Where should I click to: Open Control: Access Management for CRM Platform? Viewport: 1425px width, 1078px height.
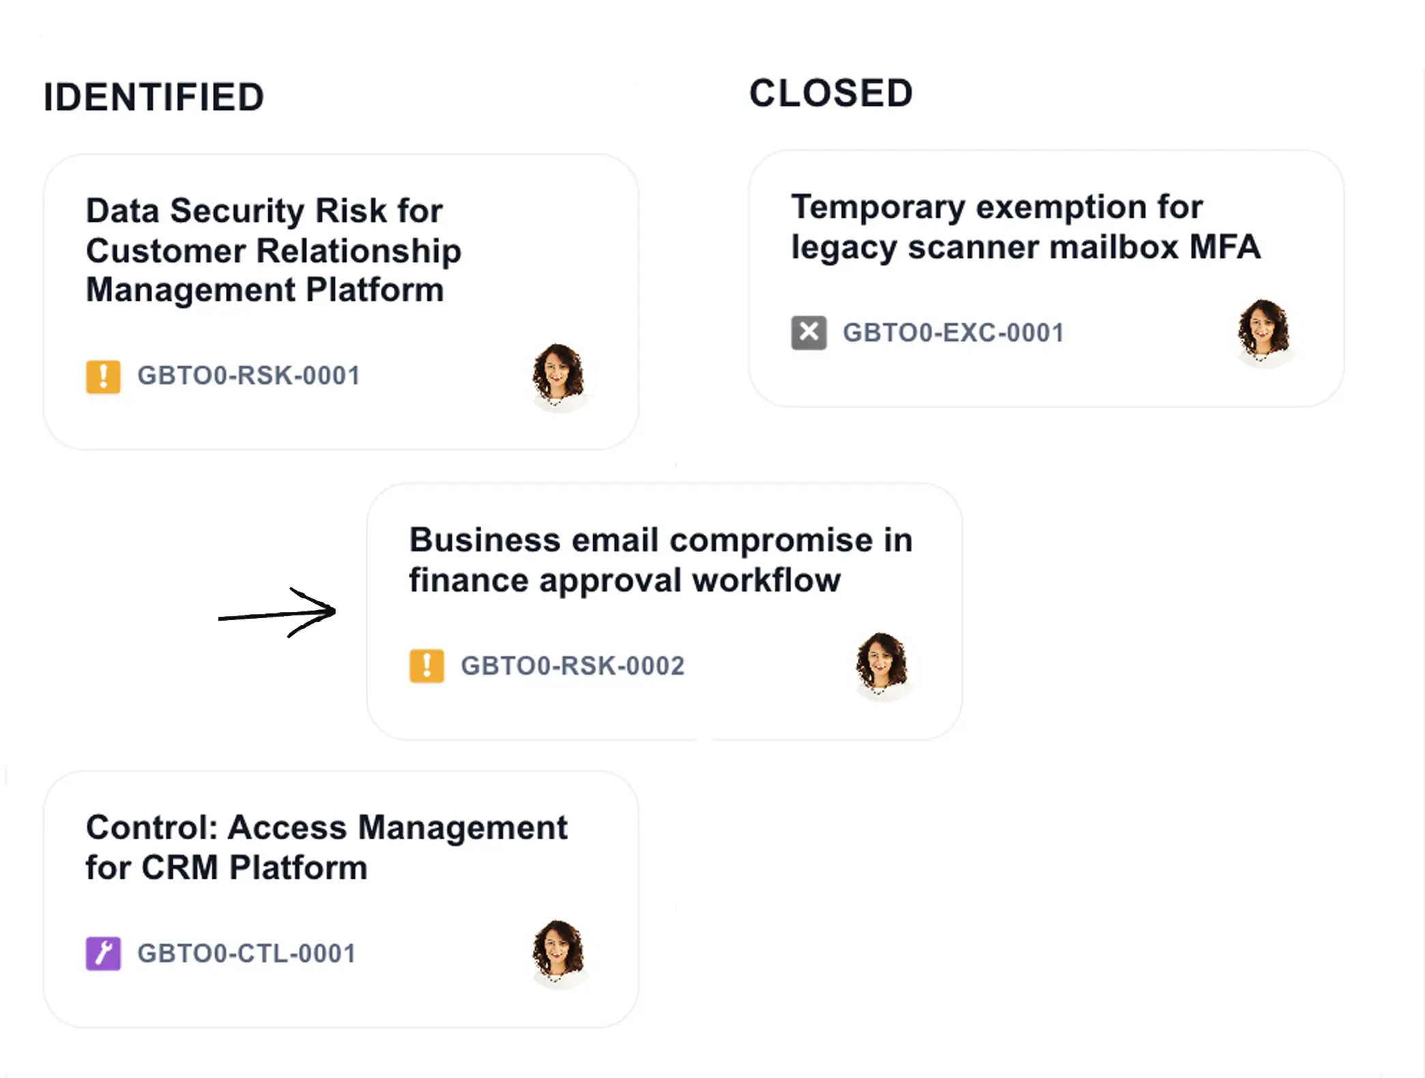pos(326,847)
